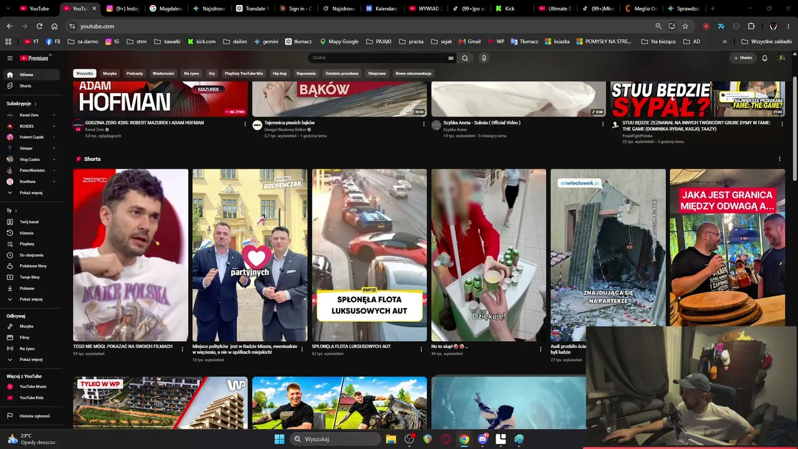Open Do obejrzenia watch-later list
This screenshot has height=449, width=798.
click(x=30, y=255)
